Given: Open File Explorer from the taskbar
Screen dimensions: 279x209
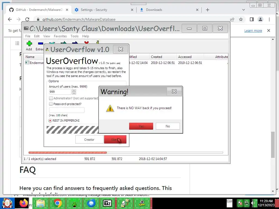Looking at the screenshot, I should (40, 203).
